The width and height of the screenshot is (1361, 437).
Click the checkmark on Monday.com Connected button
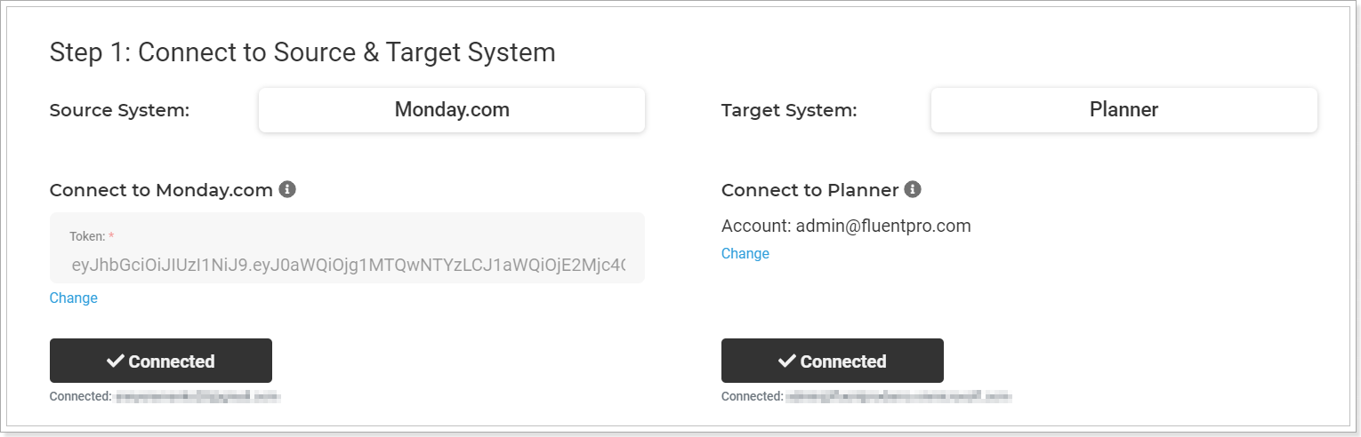click(115, 361)
